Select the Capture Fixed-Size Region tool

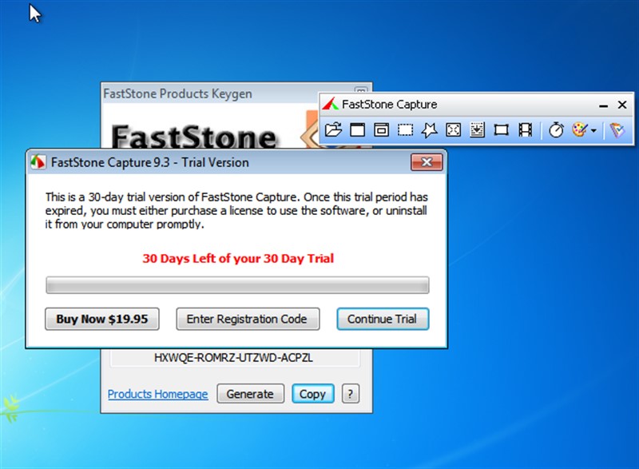click(501, 130)
